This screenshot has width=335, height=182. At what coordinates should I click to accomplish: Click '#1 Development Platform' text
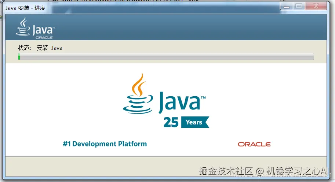click(x=105, y=144)
